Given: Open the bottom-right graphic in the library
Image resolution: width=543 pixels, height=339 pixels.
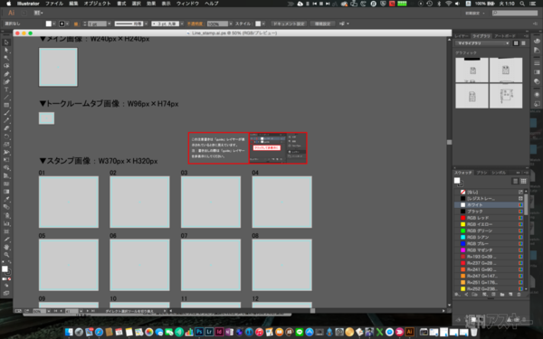Looking at the screenshot, I should click(506, 96).
